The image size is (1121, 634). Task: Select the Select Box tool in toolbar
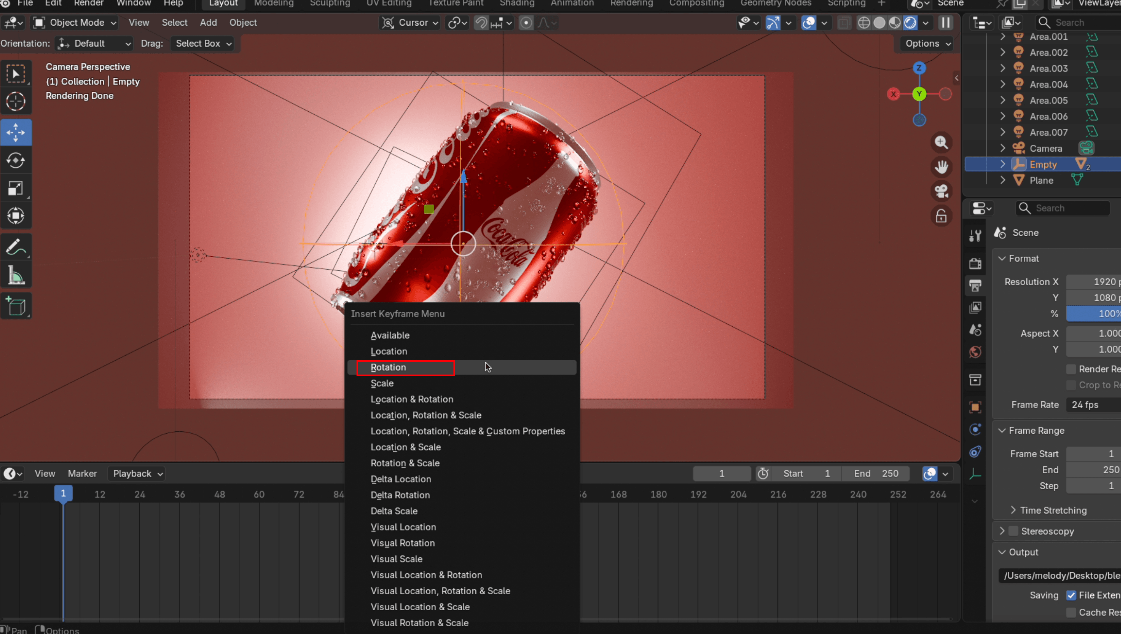(16, 74)
